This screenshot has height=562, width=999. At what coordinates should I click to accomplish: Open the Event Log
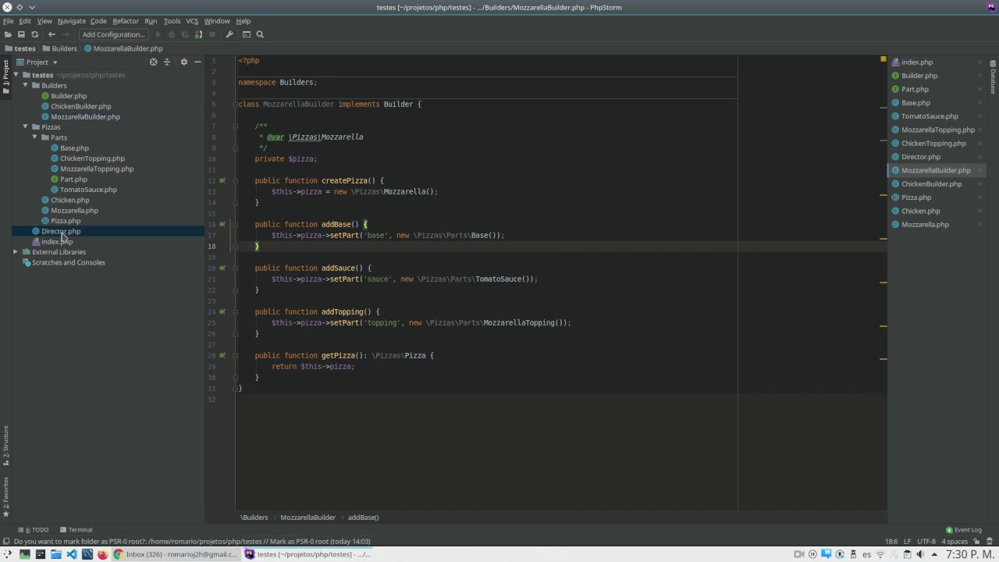(963, 529)
